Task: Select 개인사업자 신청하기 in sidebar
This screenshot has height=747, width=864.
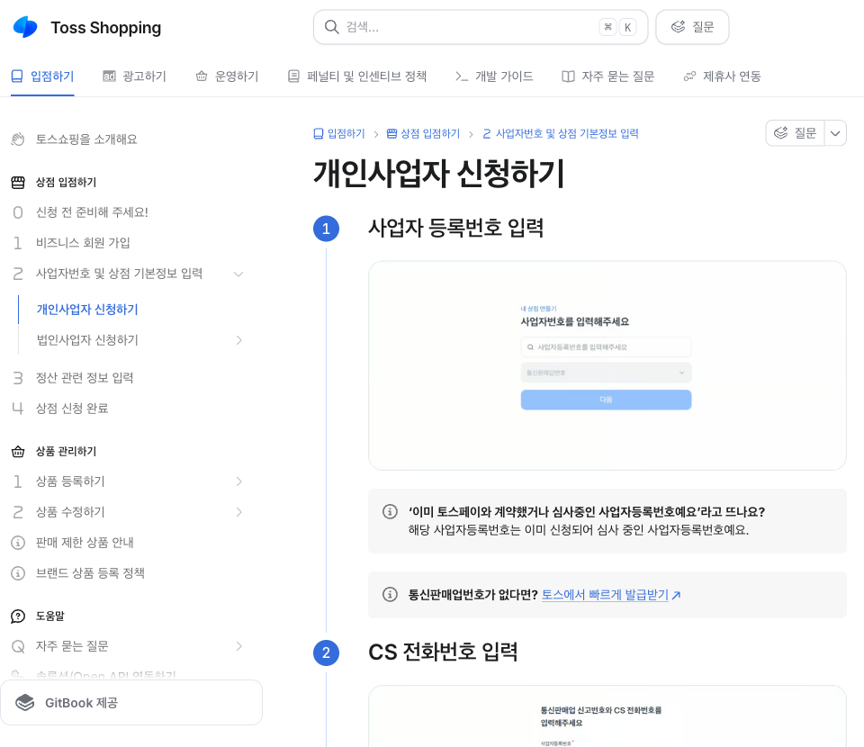Action: 87,309
